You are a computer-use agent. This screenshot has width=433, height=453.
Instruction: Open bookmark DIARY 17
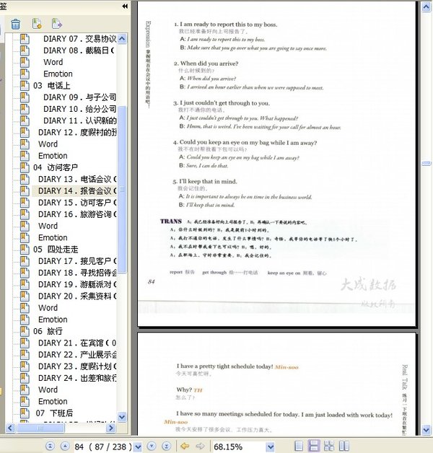(77, 261)
